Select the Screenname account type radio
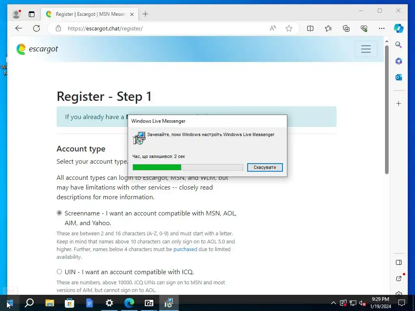 point(59,213)
